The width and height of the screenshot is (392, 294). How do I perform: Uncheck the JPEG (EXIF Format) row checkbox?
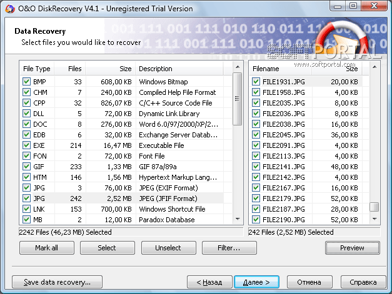[x=26, y=188]
